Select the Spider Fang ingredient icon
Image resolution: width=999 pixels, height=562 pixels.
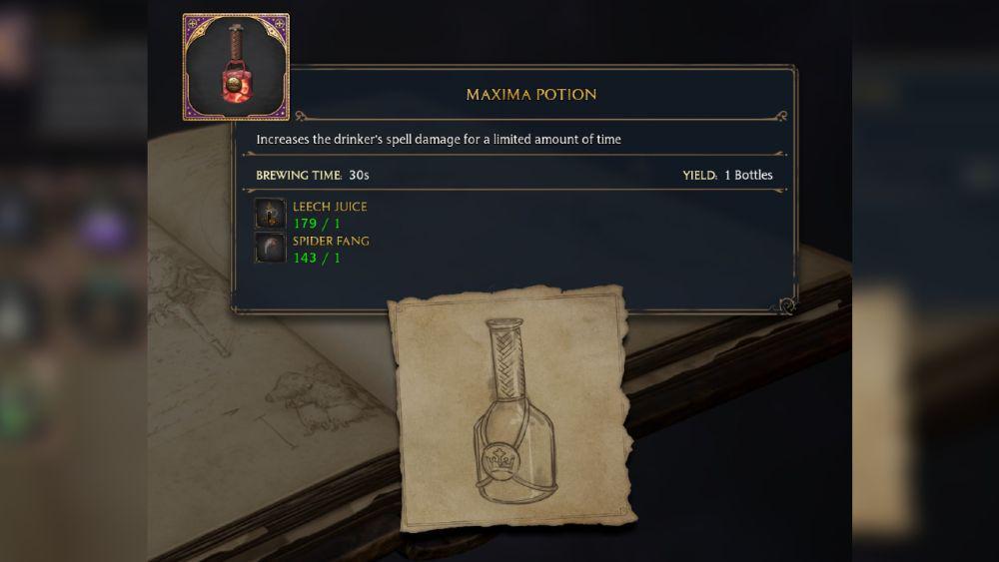coord(270,247)
